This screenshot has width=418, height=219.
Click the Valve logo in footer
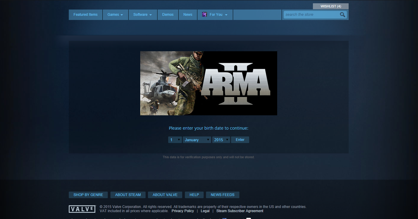click(82, 209)
